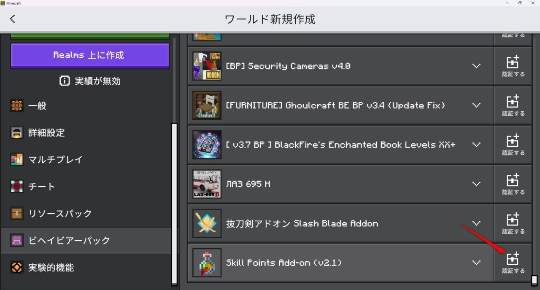Screen dimensions: 540x290
Task: Click the LAZ-695 bus thumbnail
Action: pos(207,184)
